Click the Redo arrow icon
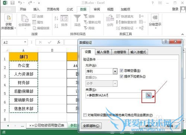The image size is (186, 135). [x=30, y=3]
